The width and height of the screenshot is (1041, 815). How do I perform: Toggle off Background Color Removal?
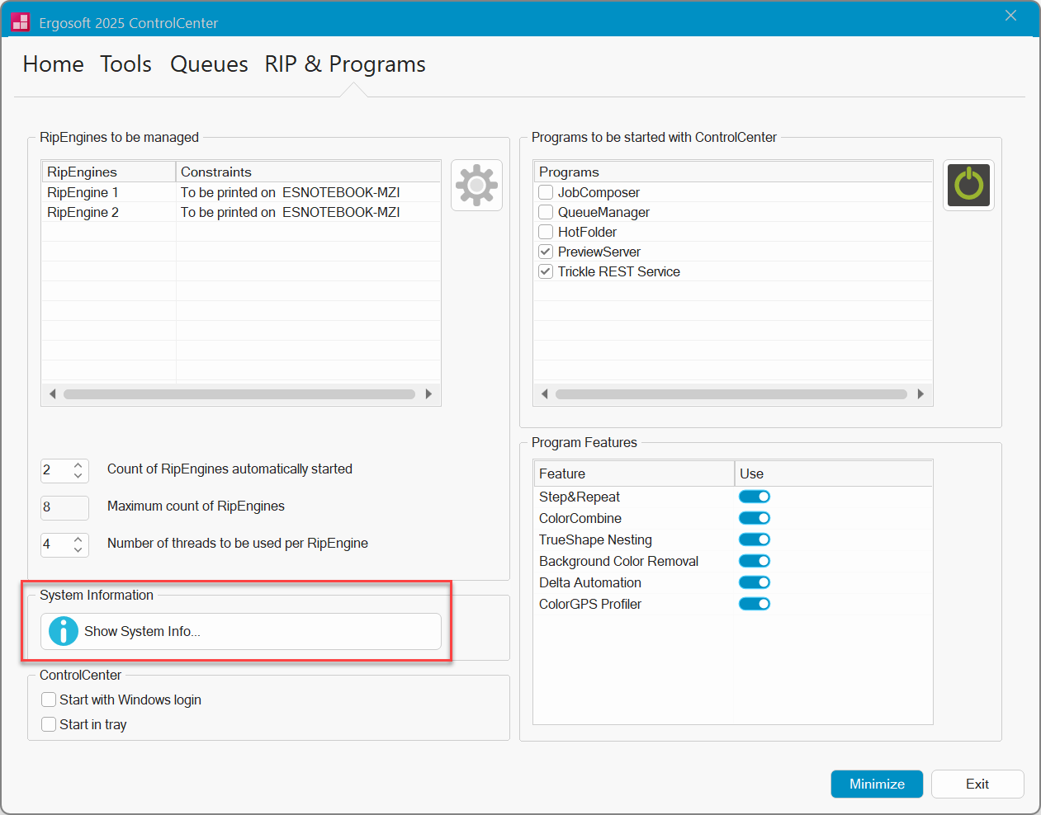(x=755, y=561)
